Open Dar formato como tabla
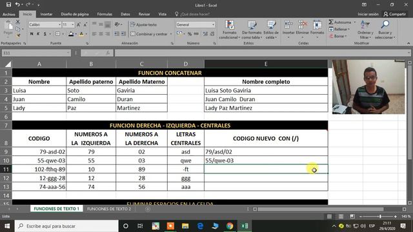 click(x=252, y=30)
